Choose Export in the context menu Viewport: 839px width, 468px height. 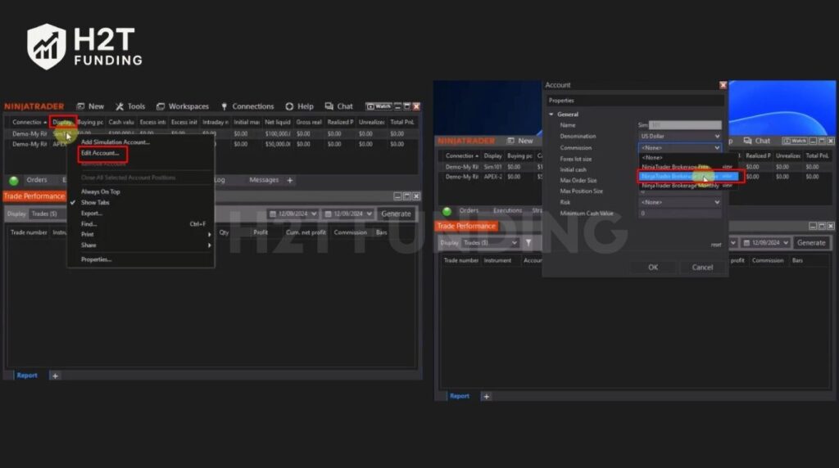point(92,214)
